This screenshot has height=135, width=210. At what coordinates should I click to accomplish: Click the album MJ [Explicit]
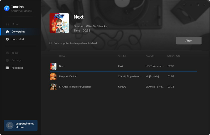[x=152, y=76]
